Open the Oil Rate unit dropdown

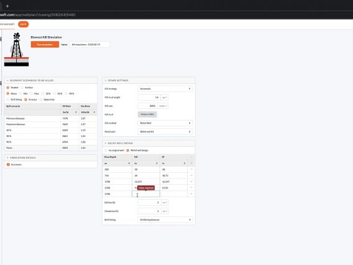click(x=70, y=112)
